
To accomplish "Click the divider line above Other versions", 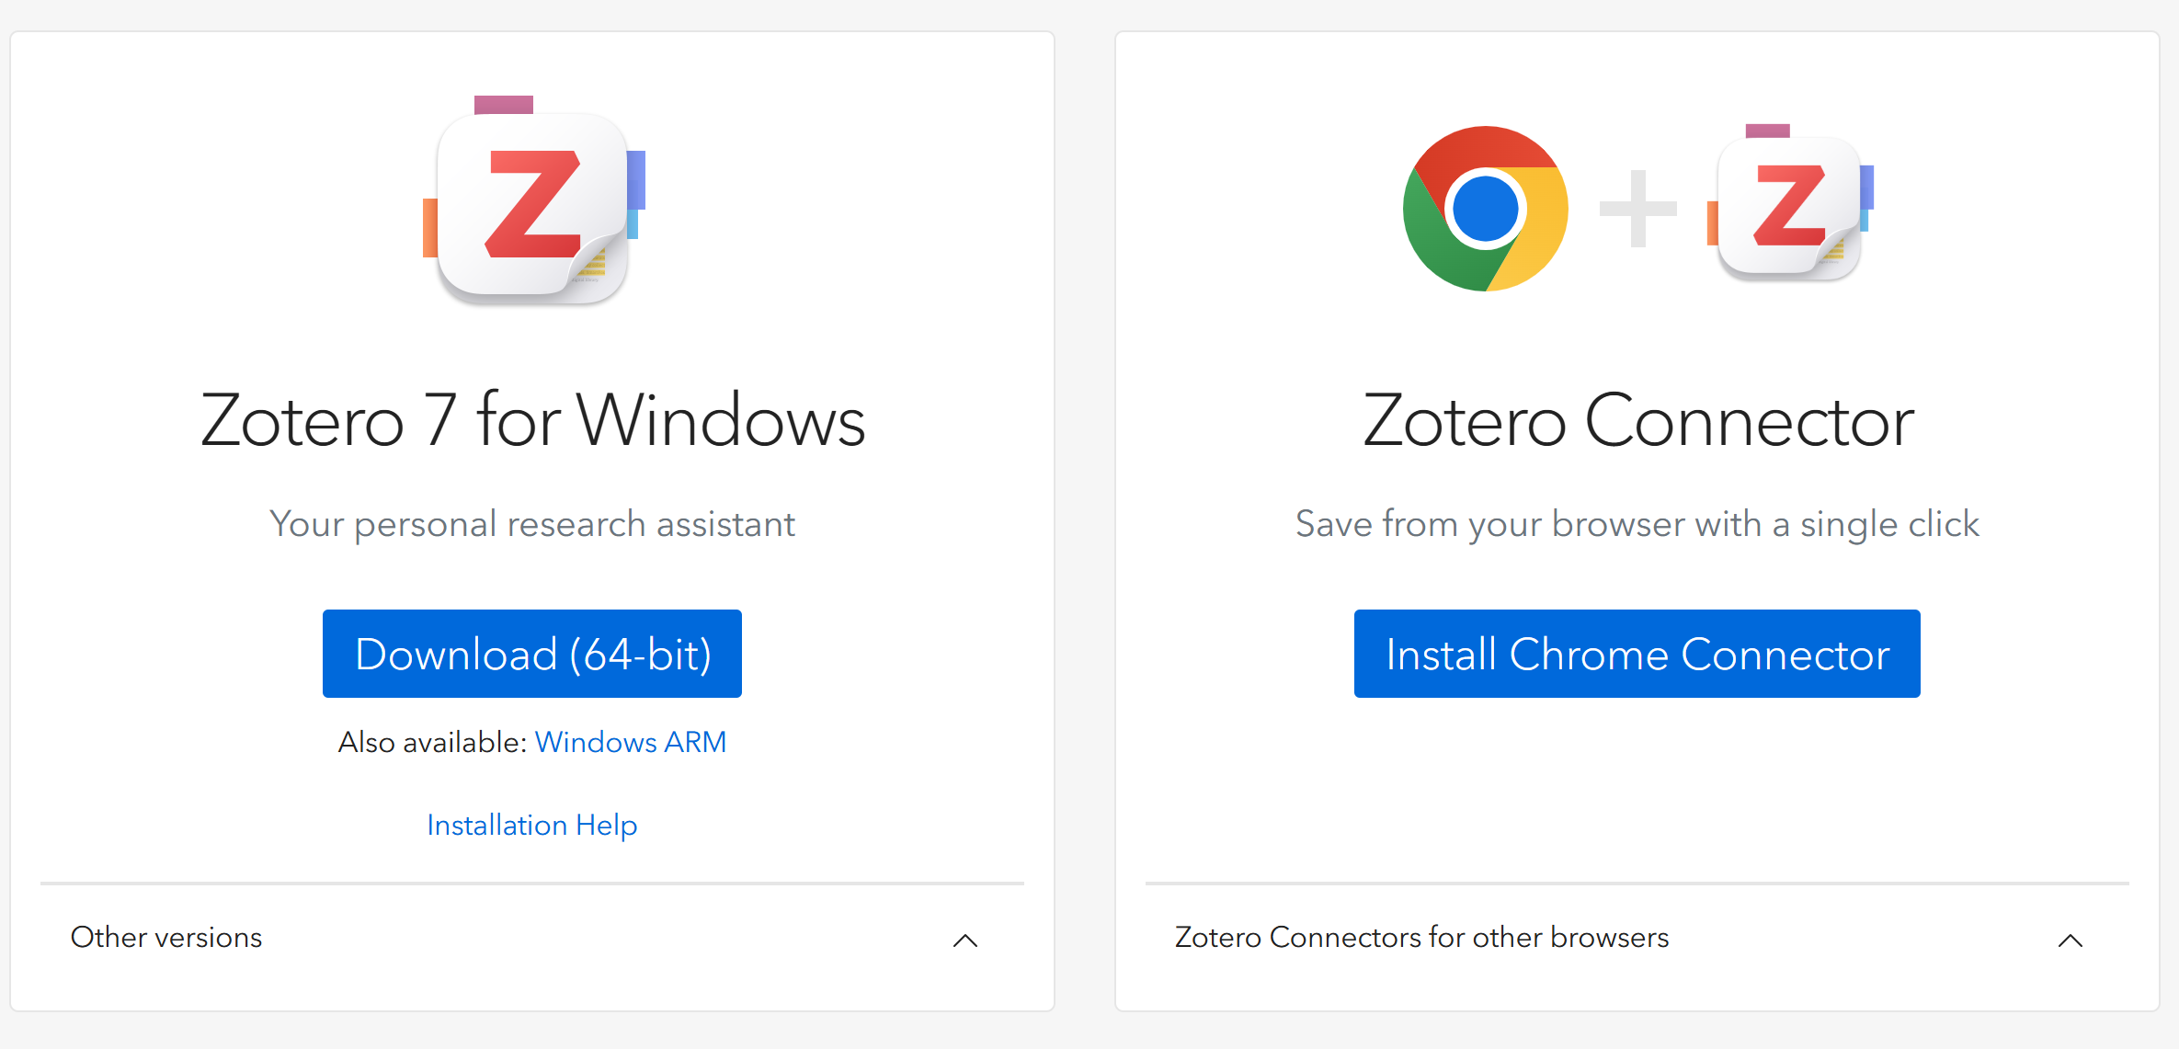I will click(531, 884).
